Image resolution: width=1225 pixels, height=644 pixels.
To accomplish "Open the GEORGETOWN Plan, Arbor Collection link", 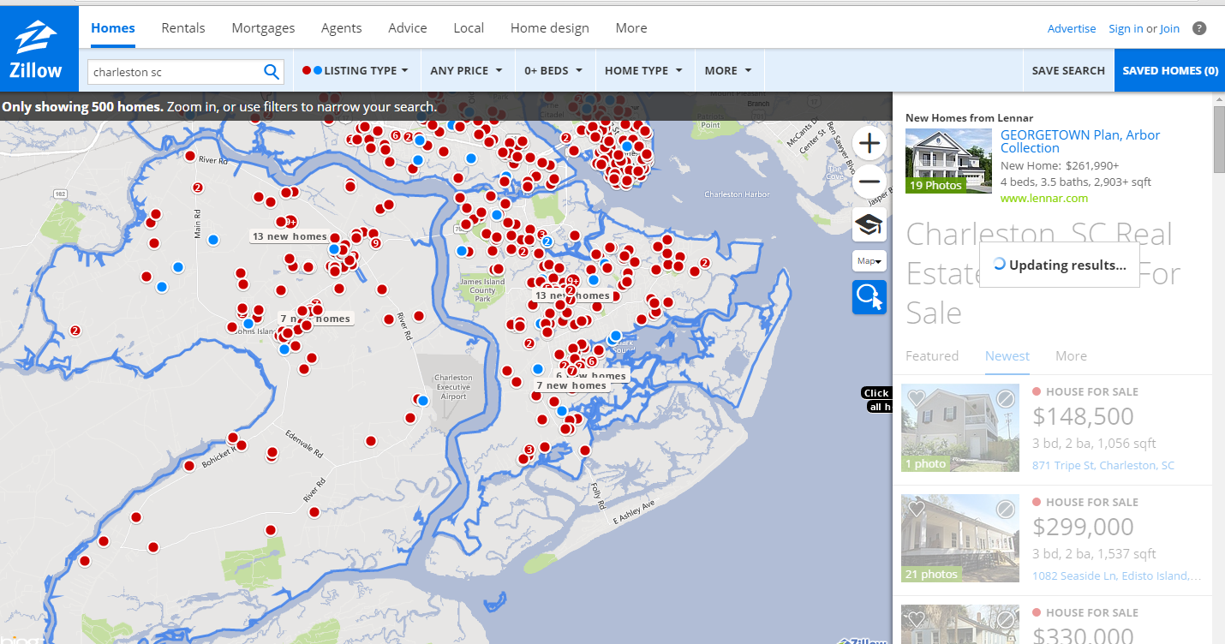I will pyautogui.click(x=1080, y=141).
